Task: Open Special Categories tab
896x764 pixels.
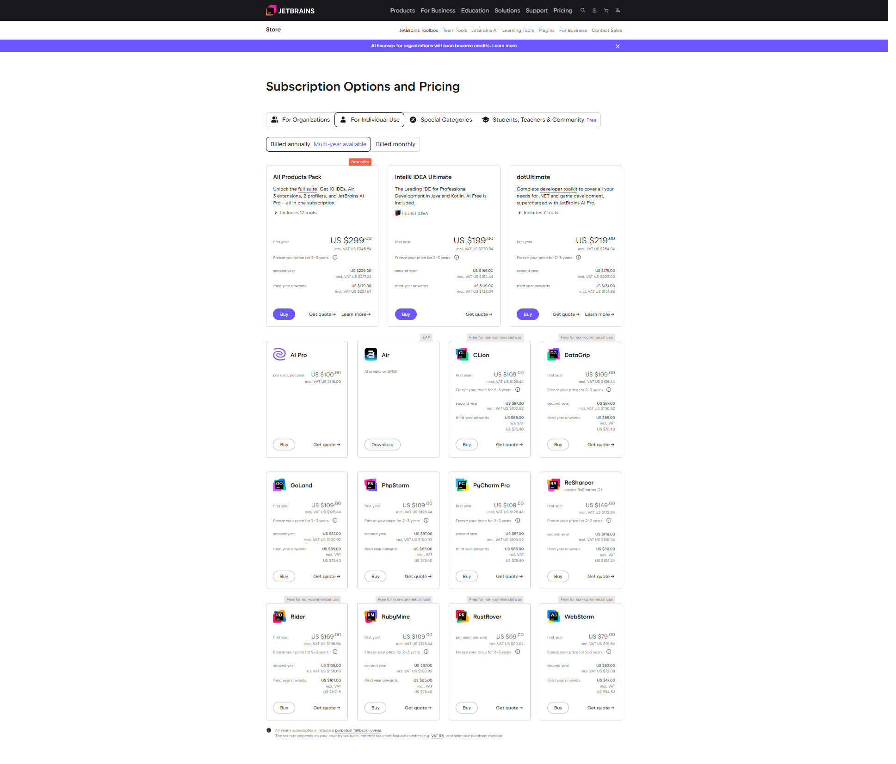Action: coord(441,120)
